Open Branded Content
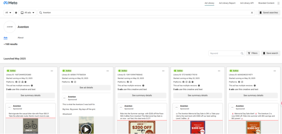This screenshot has width=282, height=134. pyautogui.click(x=266, y=3)
